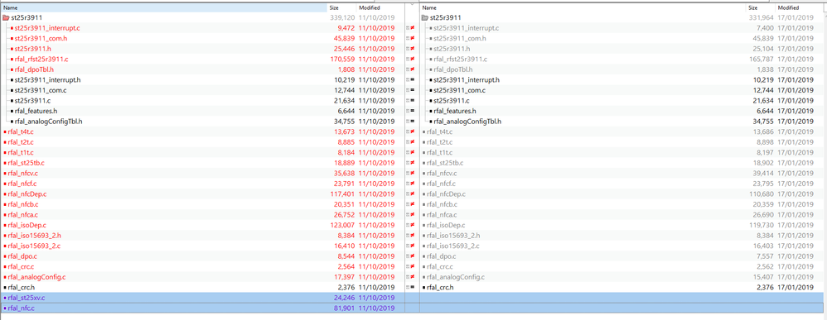Click the 339,120 folder size in left pane

point(342,18)
